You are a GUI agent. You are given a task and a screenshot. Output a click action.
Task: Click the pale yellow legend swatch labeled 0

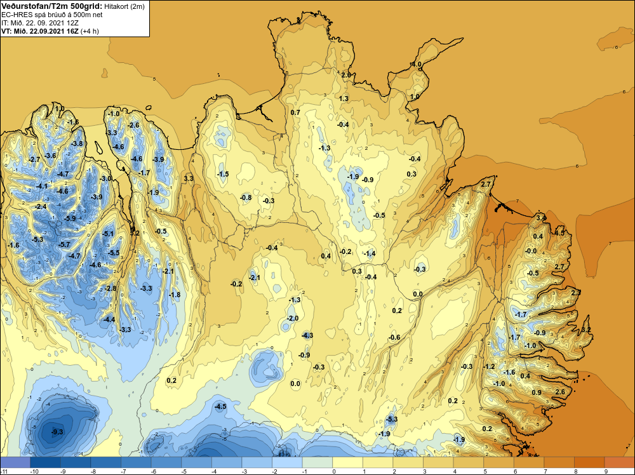click(x=347, y=462)
